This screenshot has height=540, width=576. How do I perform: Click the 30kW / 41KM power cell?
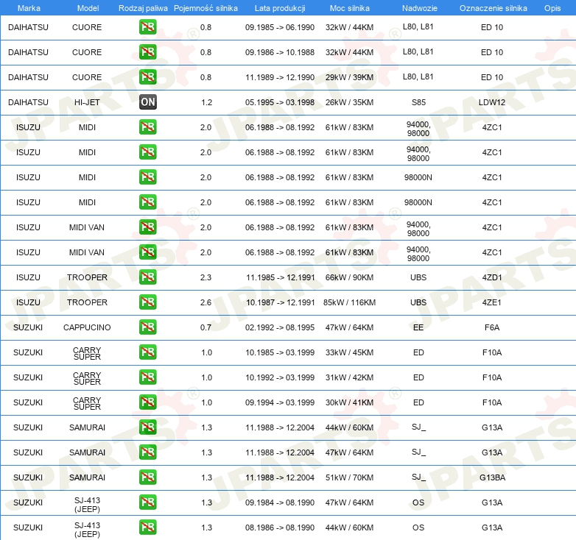(x=349, y=402)
